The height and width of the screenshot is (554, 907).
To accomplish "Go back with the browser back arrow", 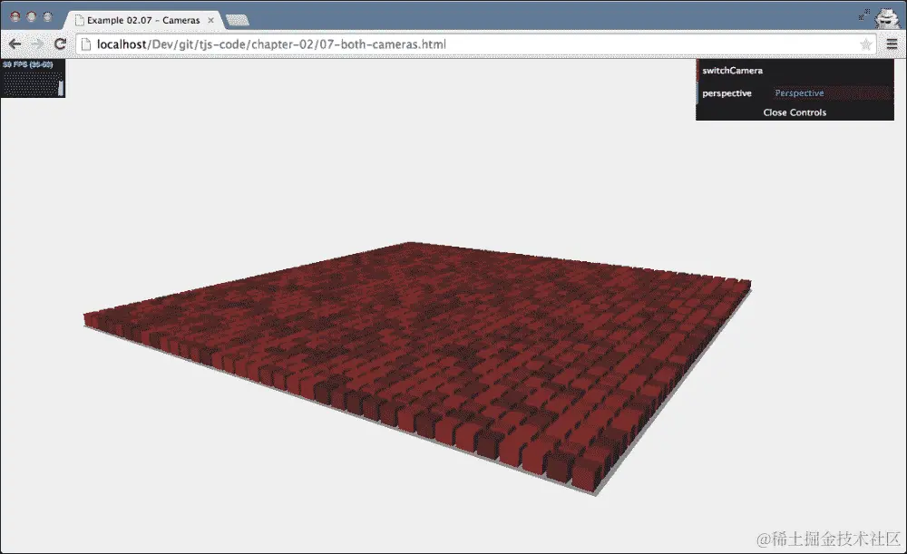I will pos(15,44).
